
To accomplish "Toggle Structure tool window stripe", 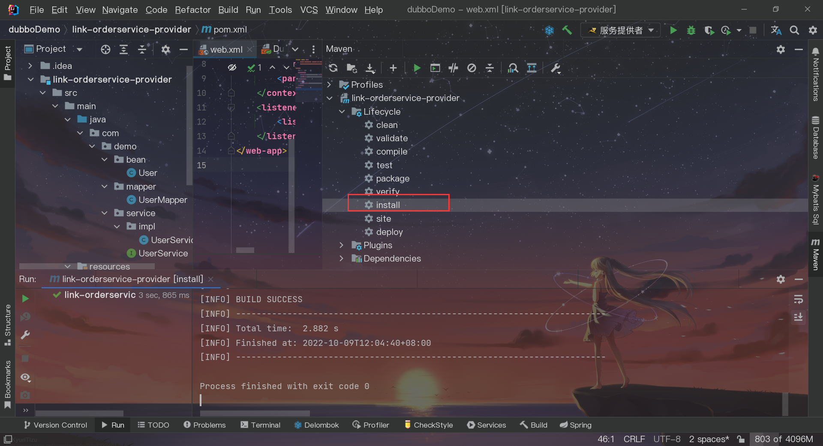I will click(7, 324).
